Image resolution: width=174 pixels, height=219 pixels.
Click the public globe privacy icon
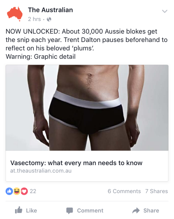click(49, 19)
